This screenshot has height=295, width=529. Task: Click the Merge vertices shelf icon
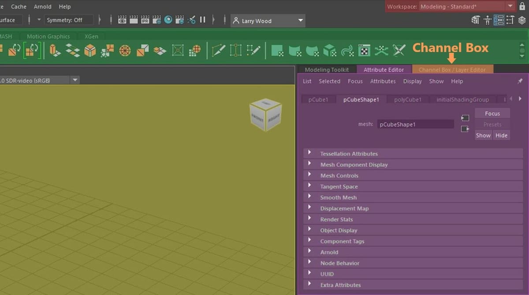[108, 51]
